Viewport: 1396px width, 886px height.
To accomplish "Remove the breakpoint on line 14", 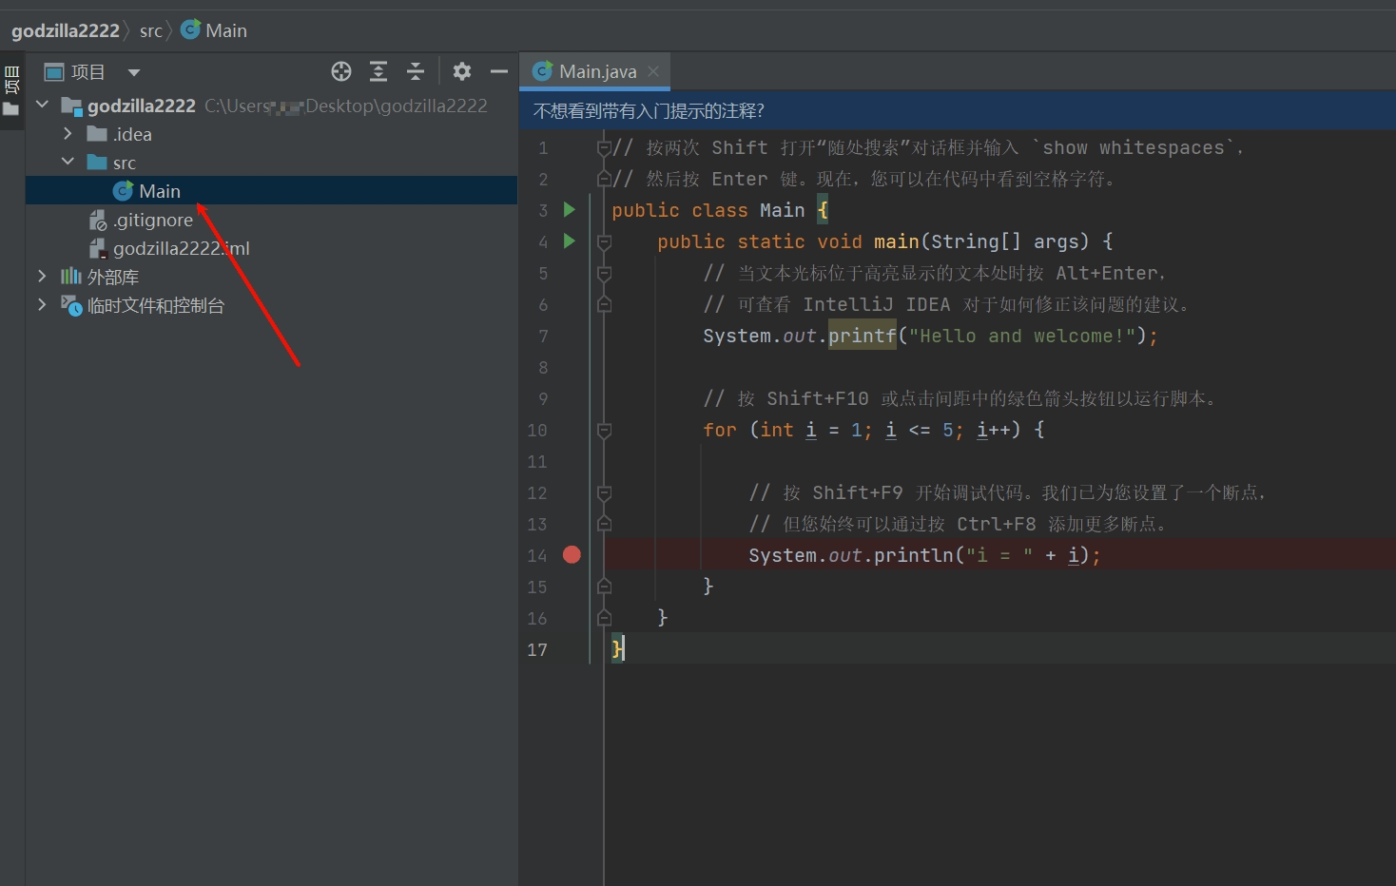I will [572, 554].
